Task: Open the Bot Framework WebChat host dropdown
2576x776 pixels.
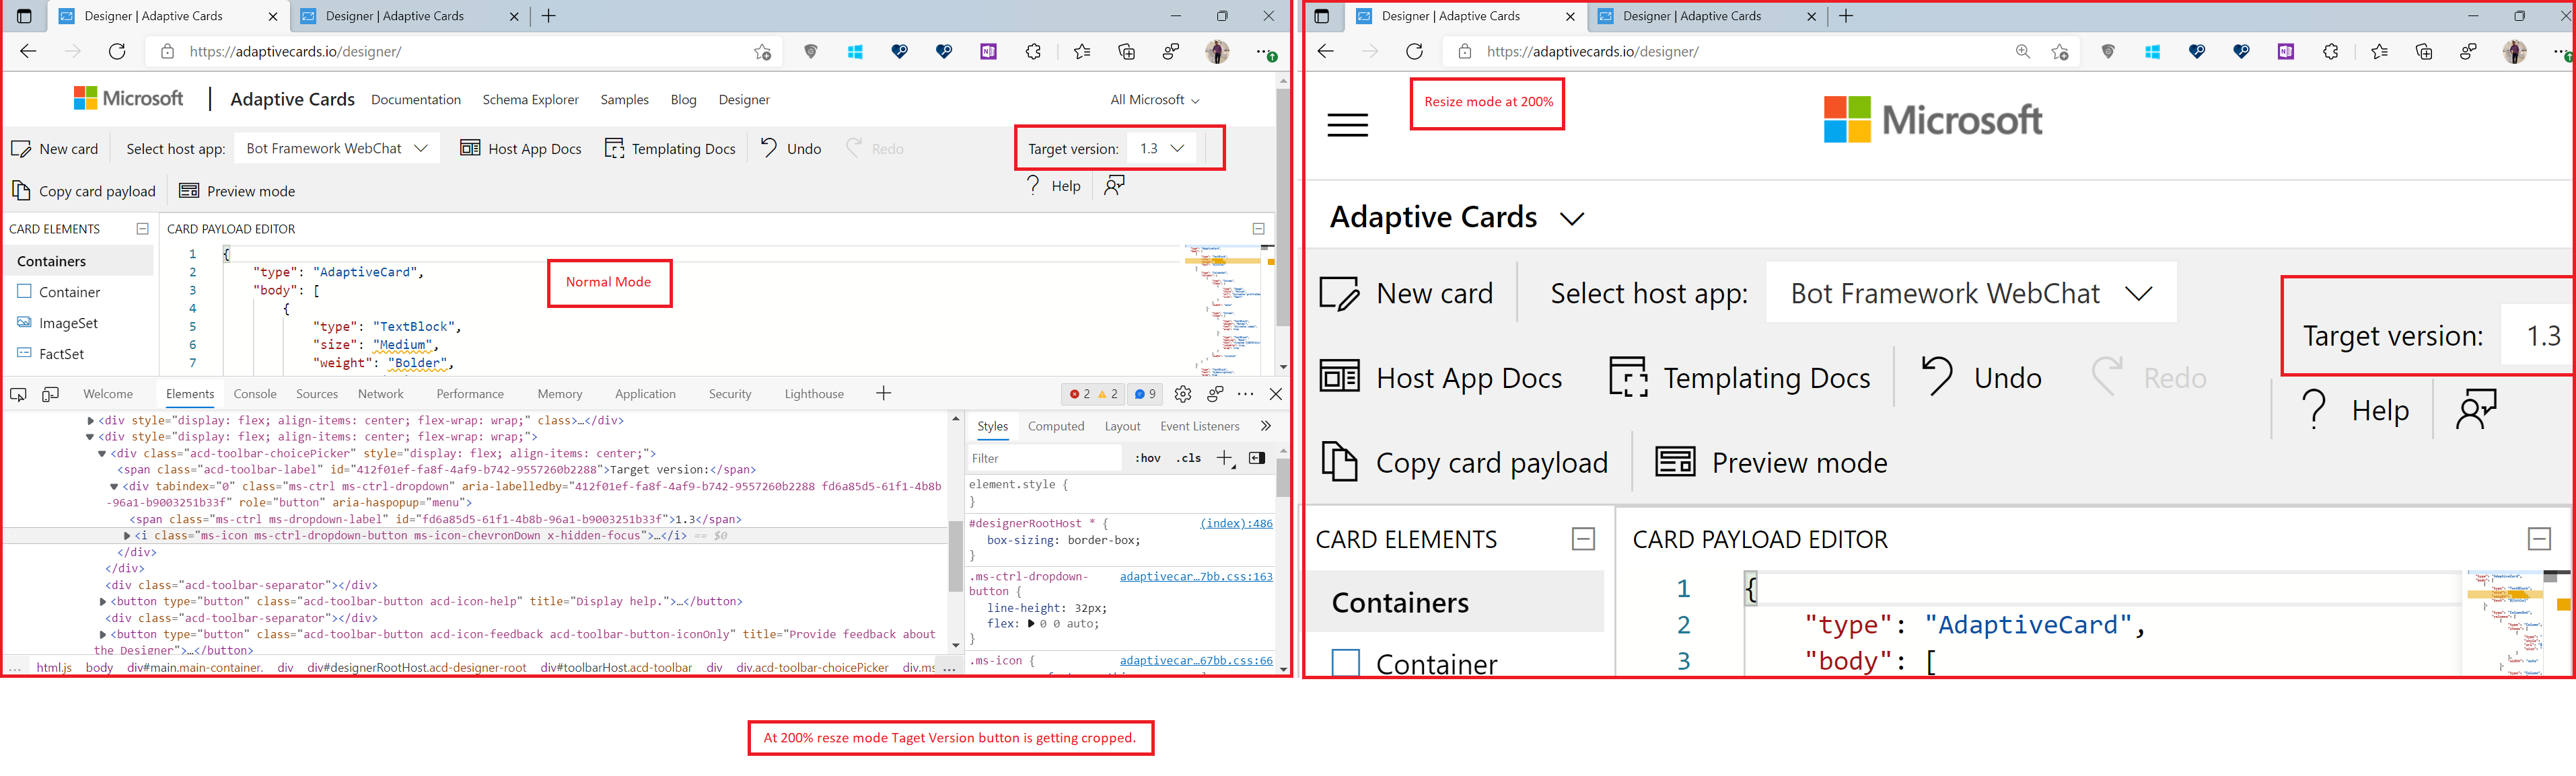Action: coord(336,147)
